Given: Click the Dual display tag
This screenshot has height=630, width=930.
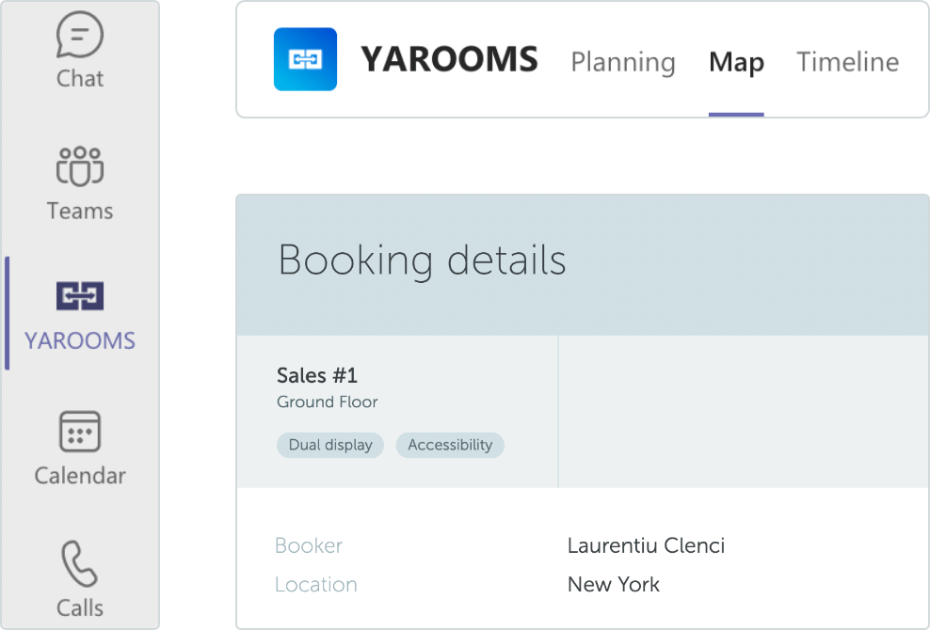Looking at the screenshot, I should (x=329, y=445).
